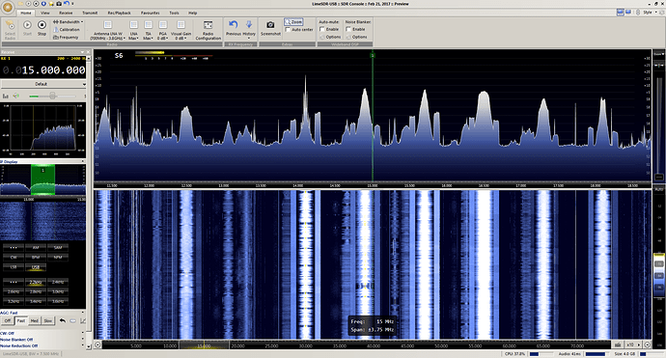Click round icon at bottom-right of frequency bar
666x358 pixels.
coord(648,344)
